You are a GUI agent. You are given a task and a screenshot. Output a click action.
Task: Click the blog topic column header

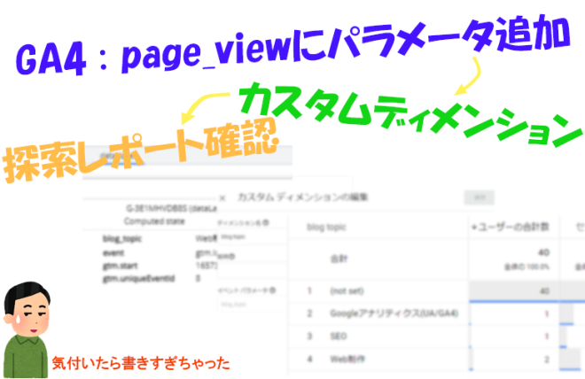pyautogui.click(x=324, y=227)
